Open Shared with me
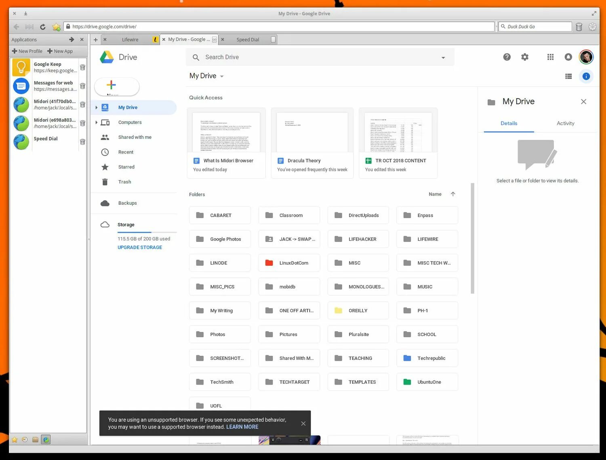606x460 pixels. (134, 137)
